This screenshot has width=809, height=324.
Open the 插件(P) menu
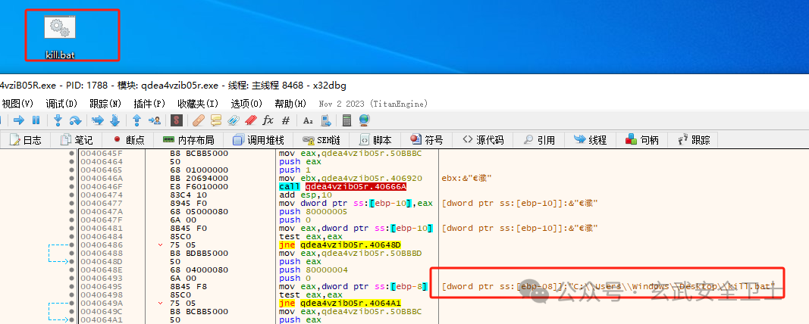pyautogui.click(x=149, y=104)
